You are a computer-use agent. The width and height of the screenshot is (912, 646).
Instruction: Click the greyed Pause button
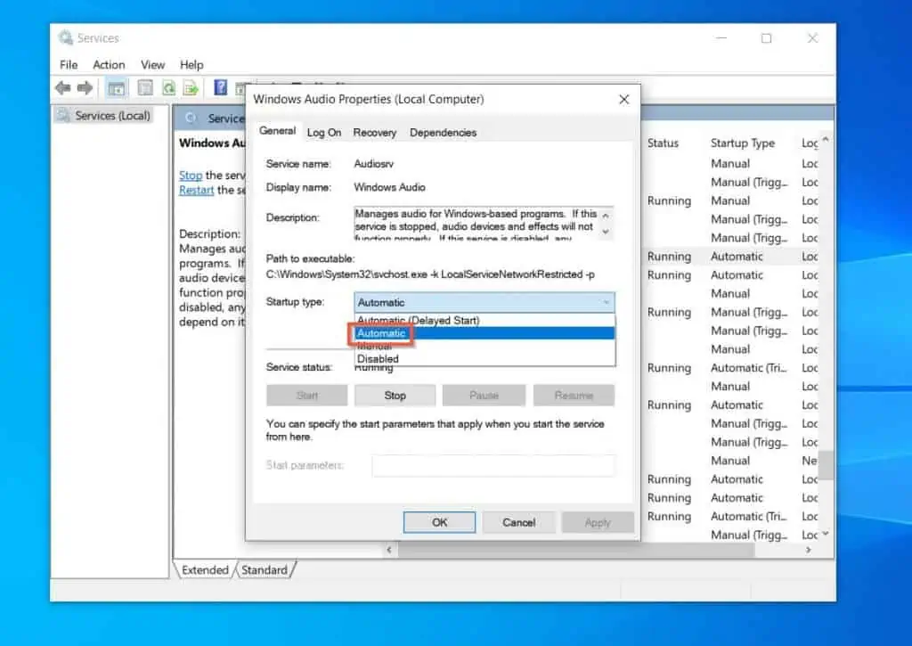[x=484, y=395]
